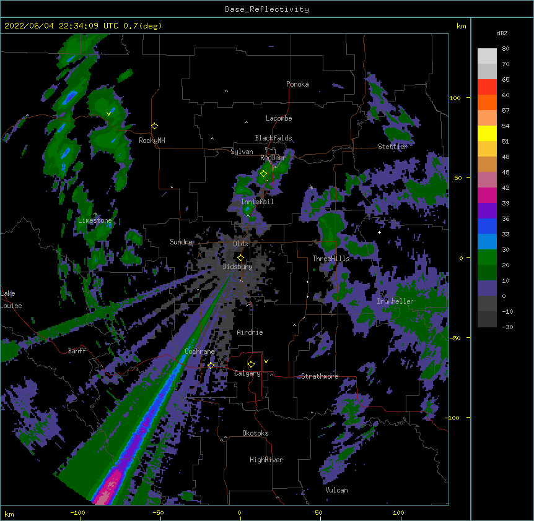Select the Calgary label
Image resolution: width=534 pixels, height=521 pixels.
click(x=247, y=373)
